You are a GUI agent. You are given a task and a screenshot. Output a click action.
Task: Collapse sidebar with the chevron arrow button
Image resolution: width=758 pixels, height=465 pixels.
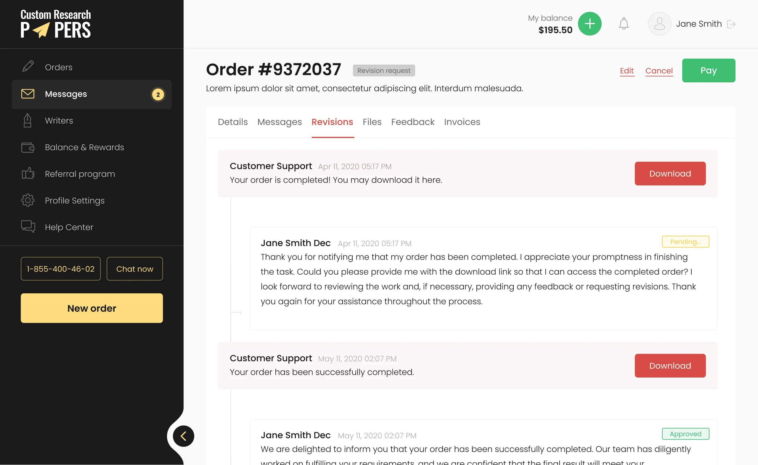(x=183, y=436)
